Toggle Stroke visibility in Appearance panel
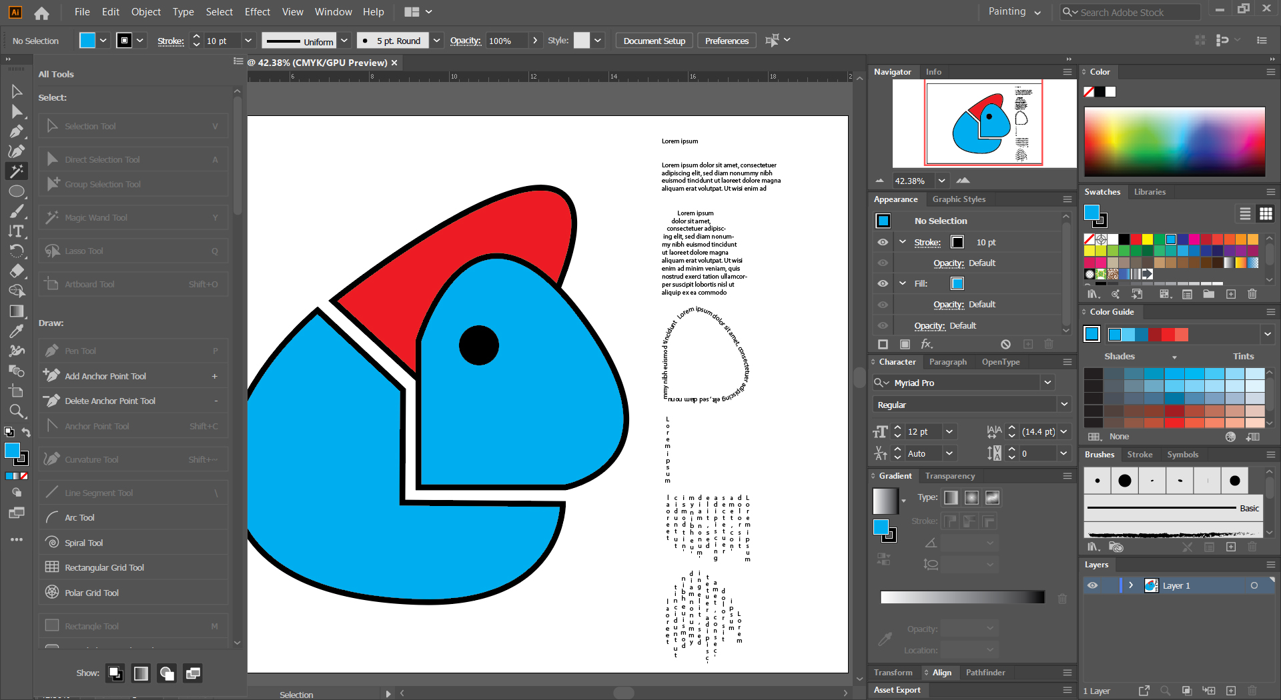 coord(883,242)
